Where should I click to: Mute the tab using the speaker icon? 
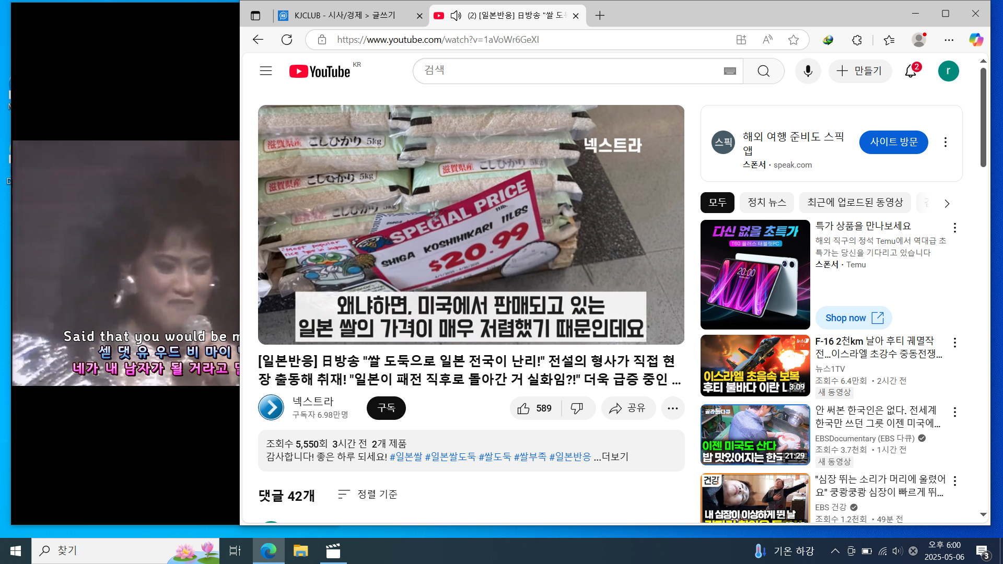(x=456, y=16)
